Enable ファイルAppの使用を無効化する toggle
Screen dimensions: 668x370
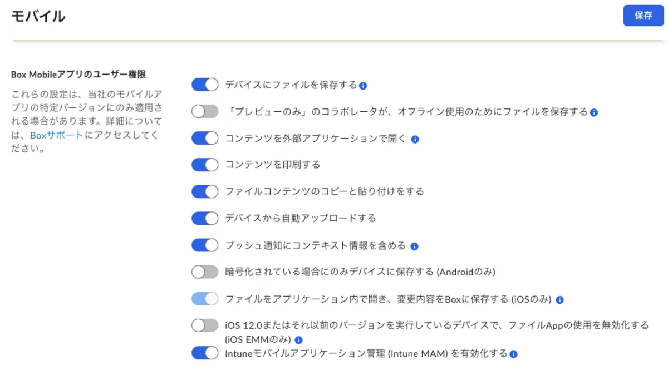[x=205, y=325]
